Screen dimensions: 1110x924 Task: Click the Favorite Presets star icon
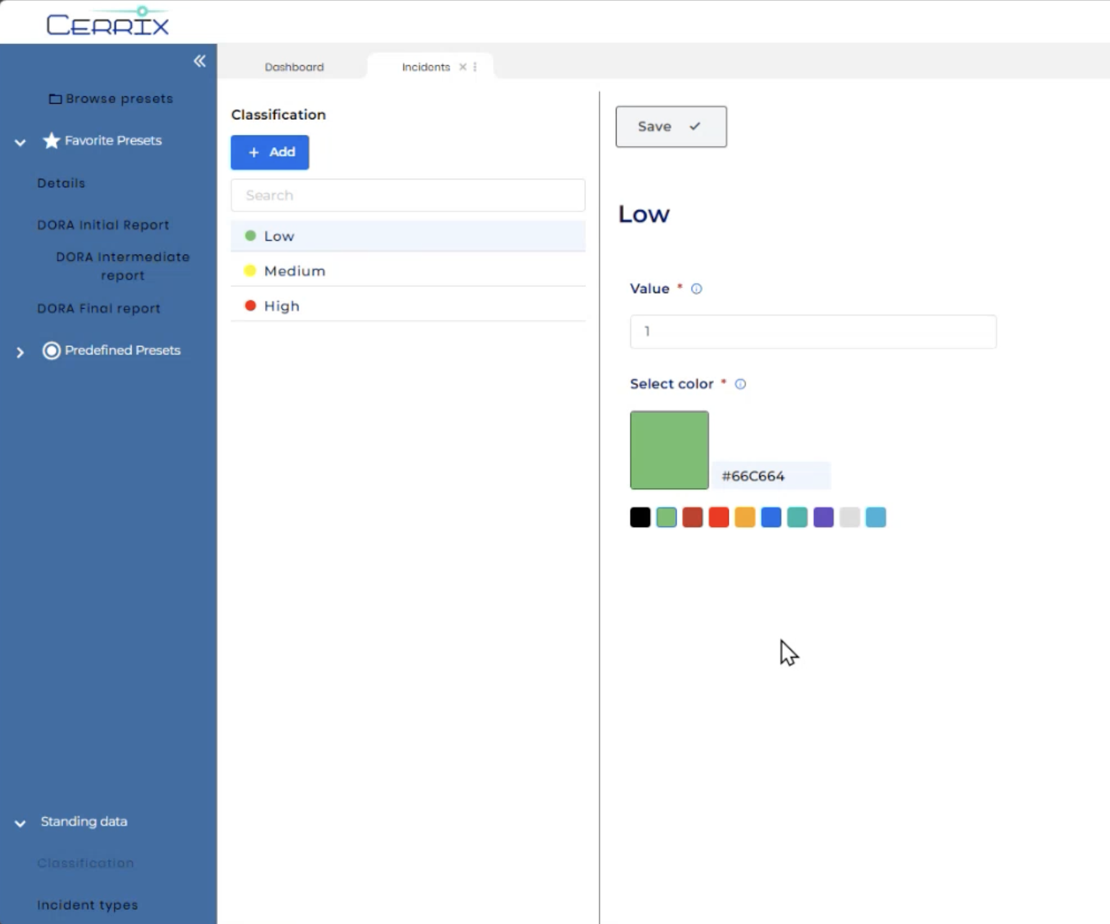pyautogui.click(x=52, y=141)
